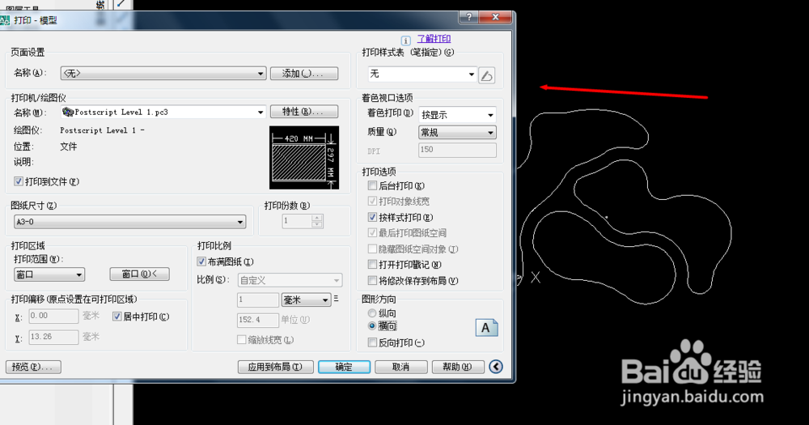Click the DPI field showing 150

(457, 150)
